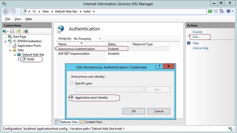The height and width of the screenshot is (133, 237).
Task: Click OK in the credentials dialog
Action: coord(134,111)
